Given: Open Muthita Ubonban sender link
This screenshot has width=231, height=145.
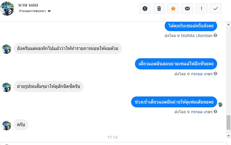Looking at the screenshot, I should click(x=197, y=36).
